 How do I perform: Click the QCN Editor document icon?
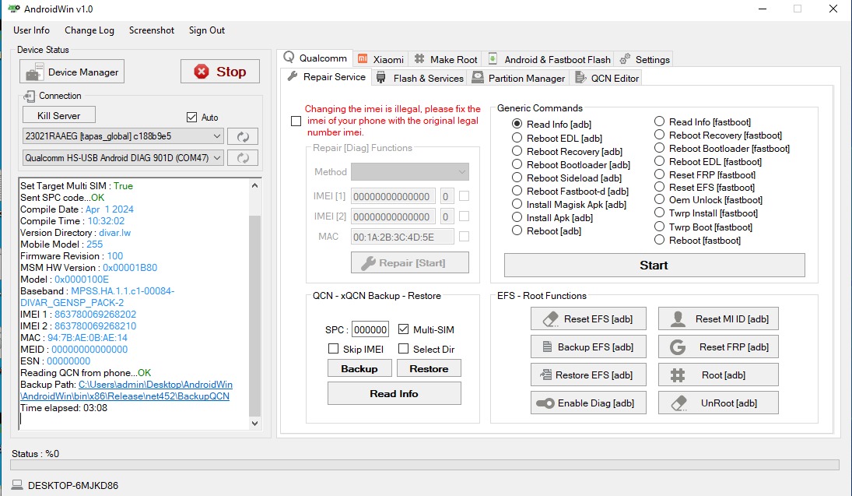(x=580, y=78)
